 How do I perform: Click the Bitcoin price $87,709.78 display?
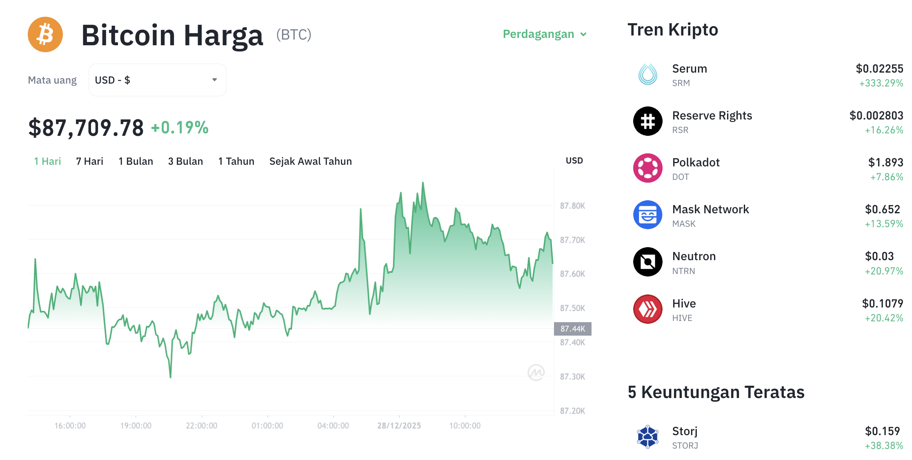pyautogui.click(x=86, y=128)
